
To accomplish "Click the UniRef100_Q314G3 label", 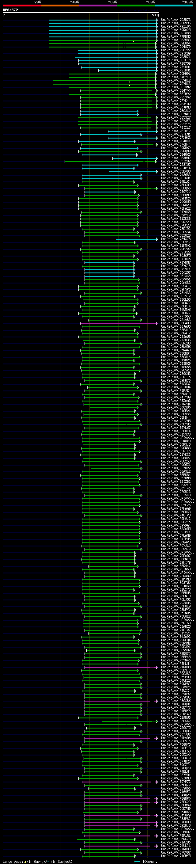I will [x=175, y=293].
